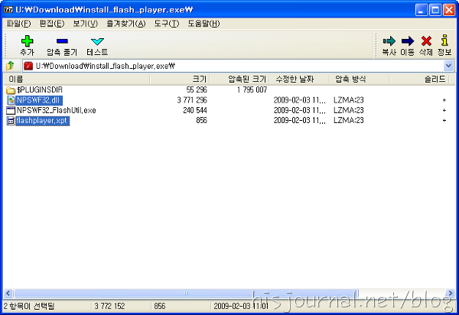This screenshot has height=315, width=459.
Task: Click the status bar total 3 772 152
Action: pos(109,307)
